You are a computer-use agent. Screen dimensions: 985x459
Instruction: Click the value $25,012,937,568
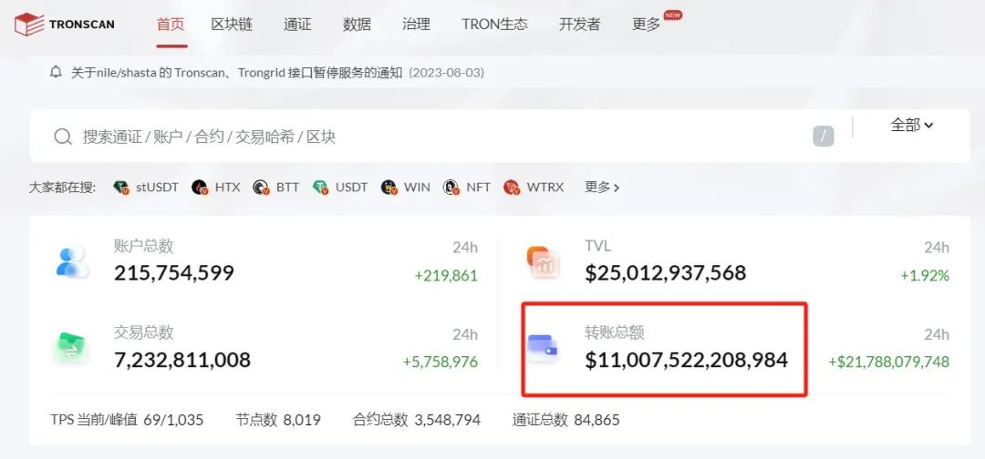click(x=665, y=273)
